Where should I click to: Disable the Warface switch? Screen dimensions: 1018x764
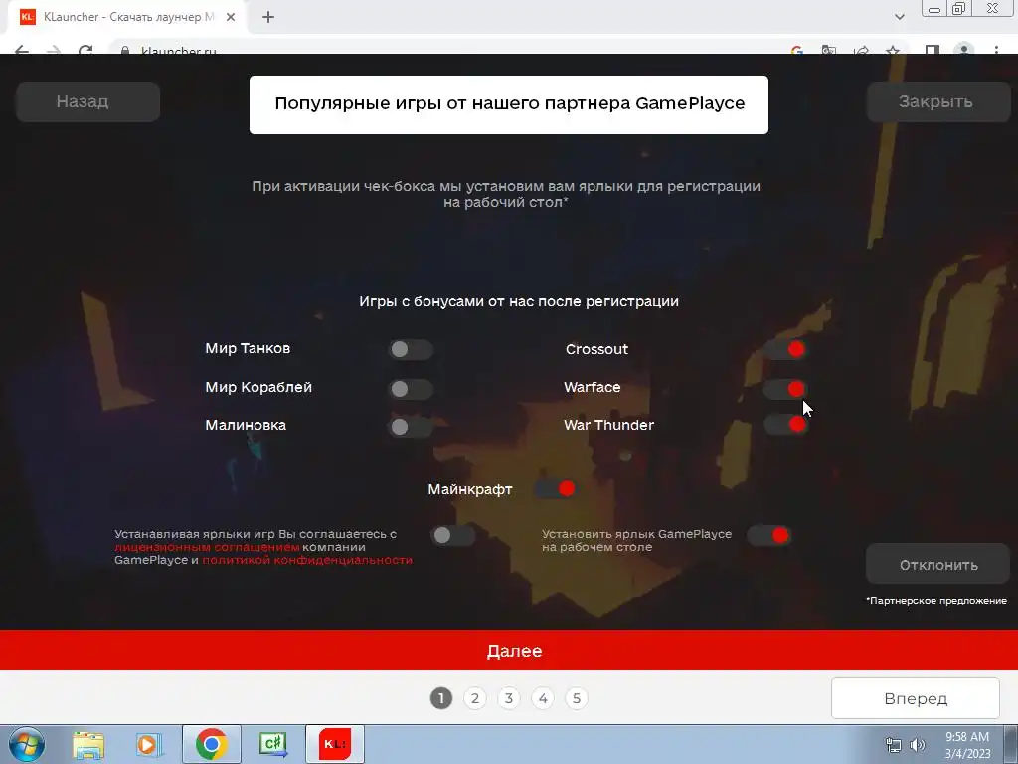click(x=785, y=389)
